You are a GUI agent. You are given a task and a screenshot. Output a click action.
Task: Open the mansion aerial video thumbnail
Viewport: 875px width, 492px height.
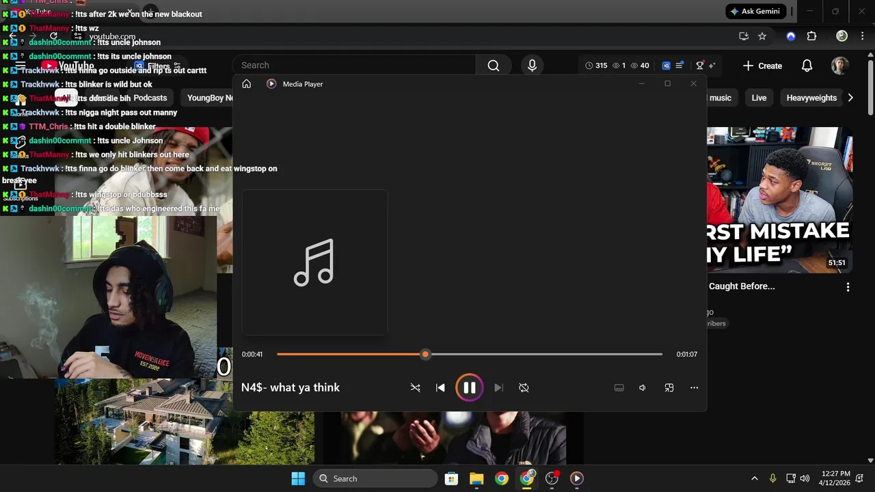tap(185, 422)
